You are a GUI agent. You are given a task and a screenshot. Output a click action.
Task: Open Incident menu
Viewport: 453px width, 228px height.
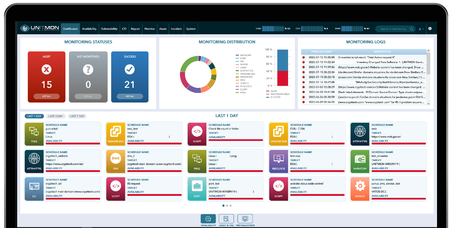pyautogui.click(x=176, y=29)
